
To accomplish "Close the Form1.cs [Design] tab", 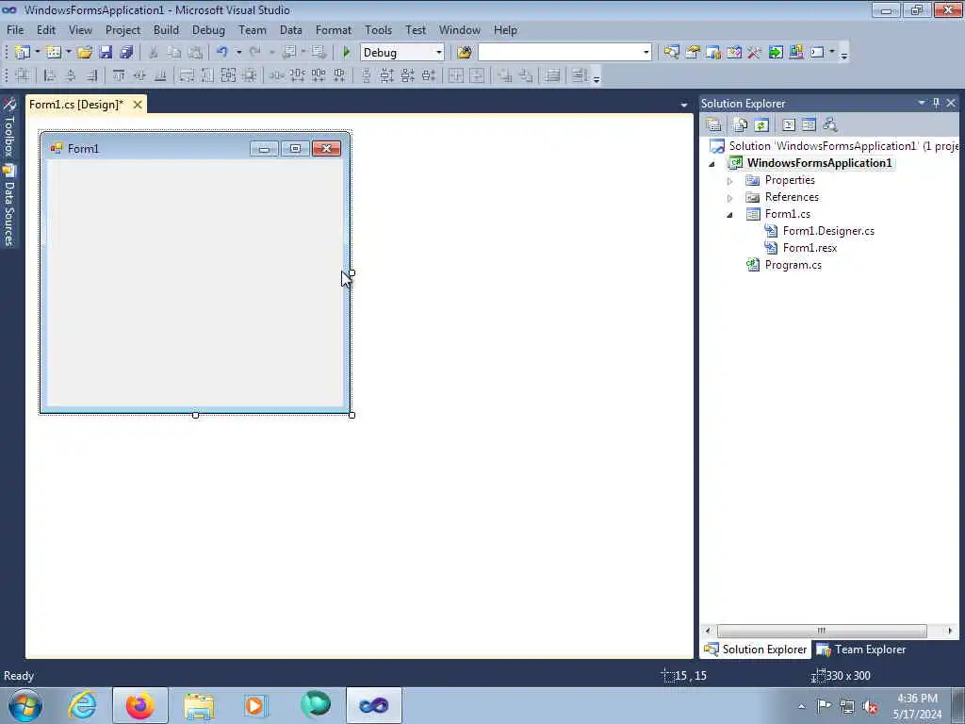I will (x=138, y=105).
